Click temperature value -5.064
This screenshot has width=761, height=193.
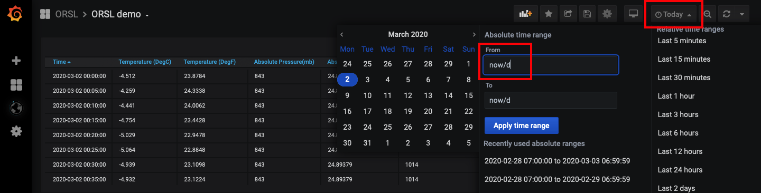pos(127,150)
